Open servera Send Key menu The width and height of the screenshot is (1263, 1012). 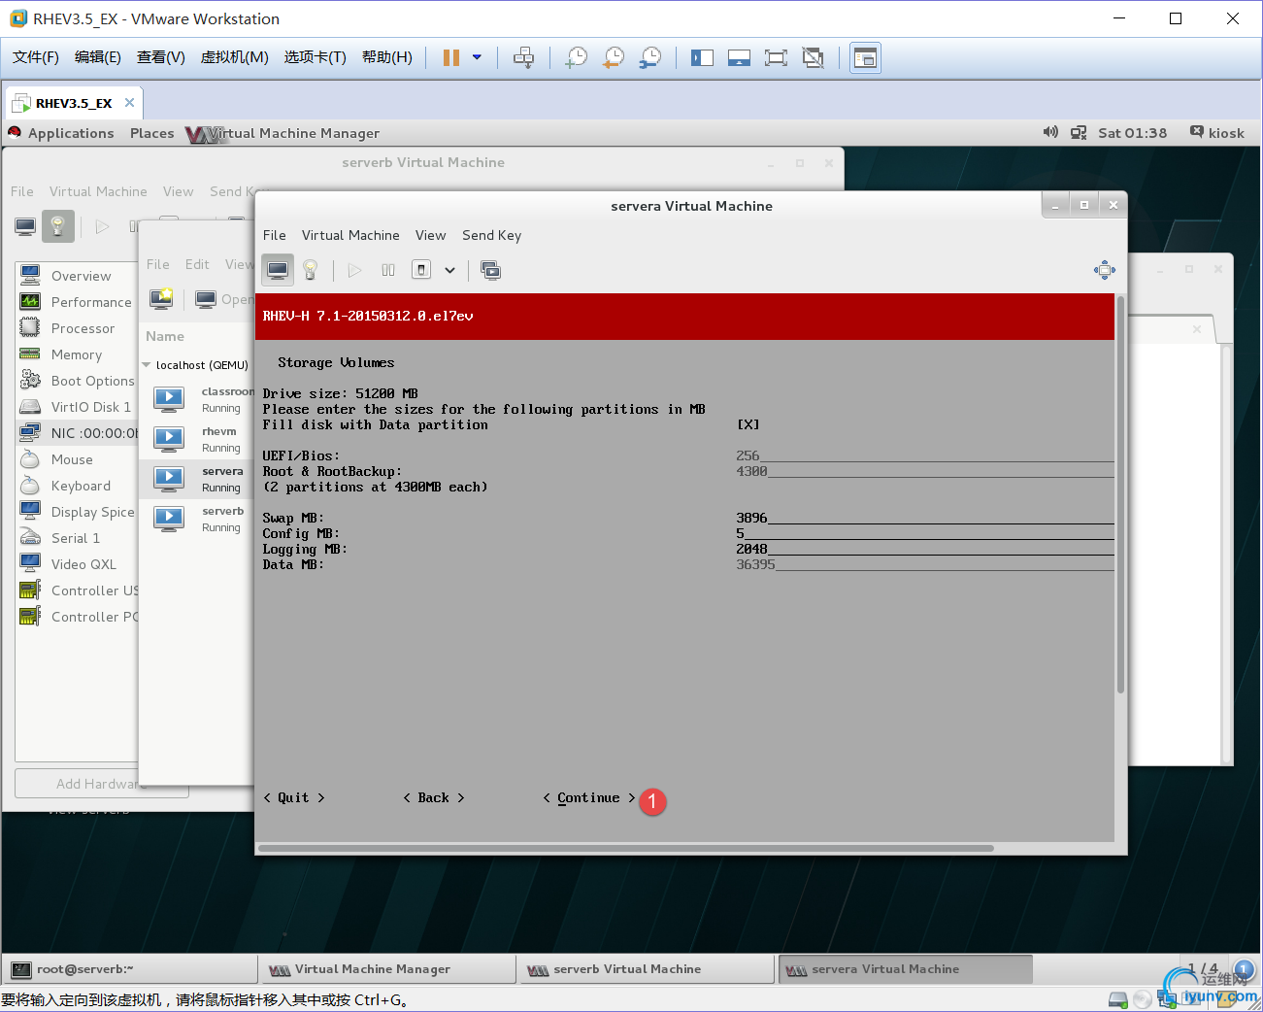point(491,235)
